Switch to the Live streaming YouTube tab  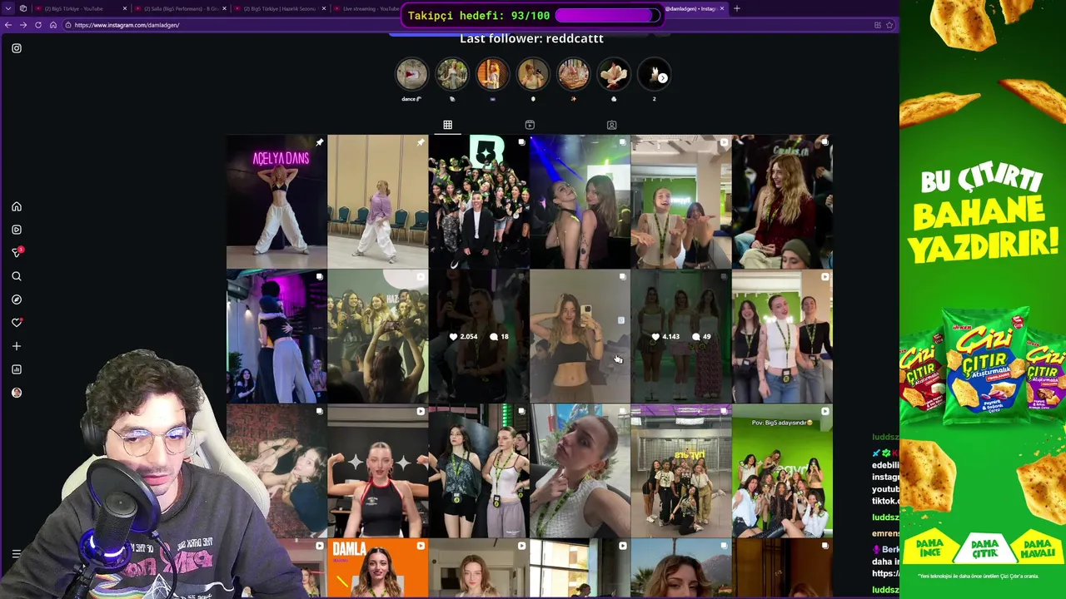[366, 8]
